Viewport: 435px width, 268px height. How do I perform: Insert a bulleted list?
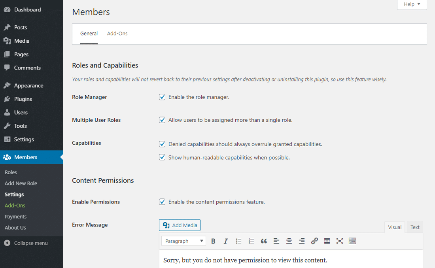[x=238, y=241]
